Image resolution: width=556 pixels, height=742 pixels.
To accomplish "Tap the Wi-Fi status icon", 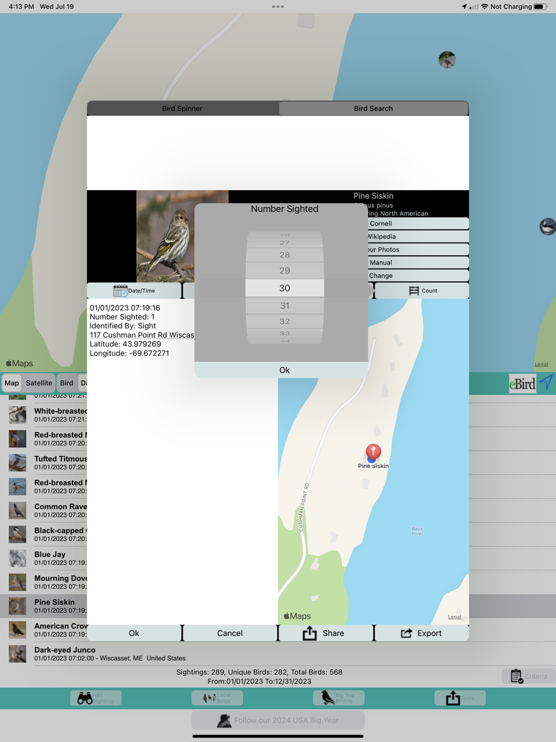I will click(484, 7).
